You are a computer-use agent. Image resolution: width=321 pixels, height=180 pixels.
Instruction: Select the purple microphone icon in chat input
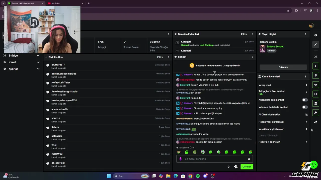(181, 159)
